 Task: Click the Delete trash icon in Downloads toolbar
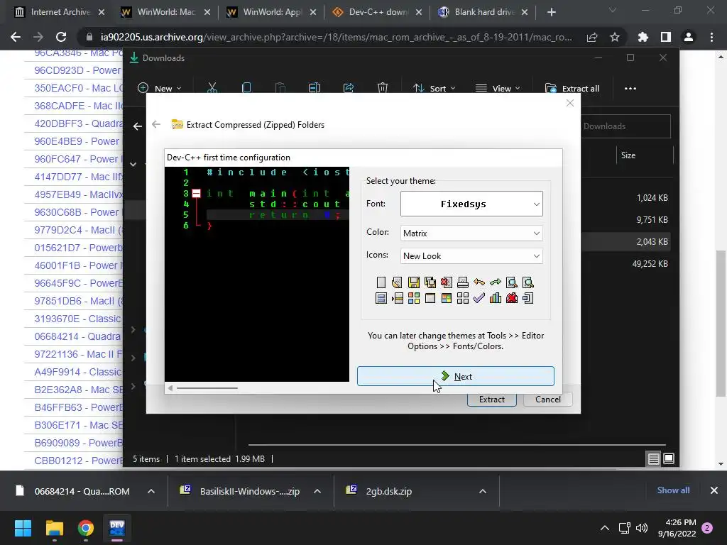coord(383,88)
